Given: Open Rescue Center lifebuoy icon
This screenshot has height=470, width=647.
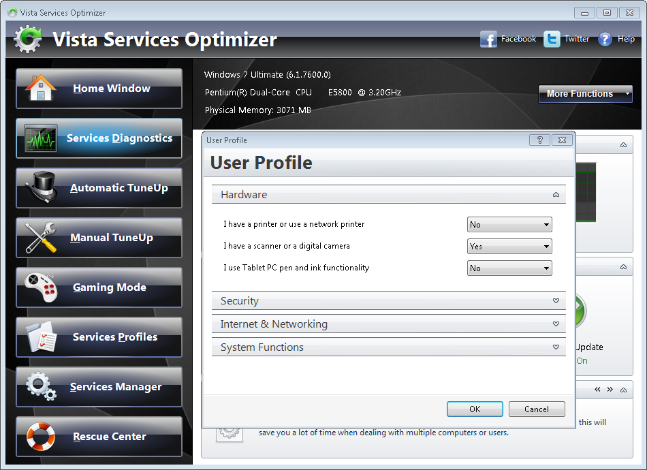Looking at the screenshot, I should (x=40, y=437).
